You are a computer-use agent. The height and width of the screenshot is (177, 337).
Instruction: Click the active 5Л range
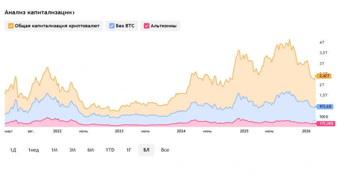click(146, 150)
